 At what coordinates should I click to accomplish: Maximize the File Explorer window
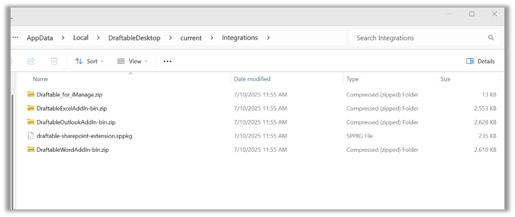[x=472, y=14]
